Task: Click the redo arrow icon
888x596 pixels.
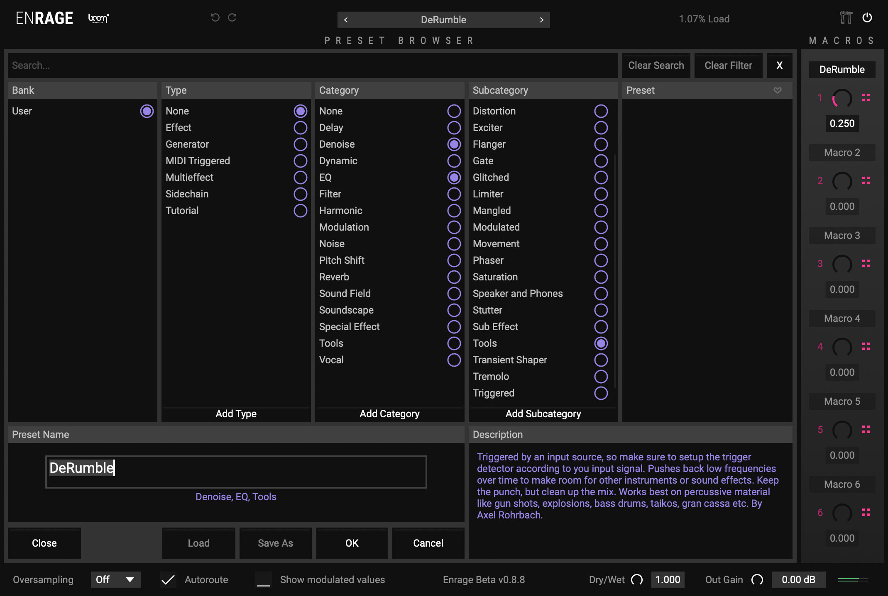Action: coord(232,18)
